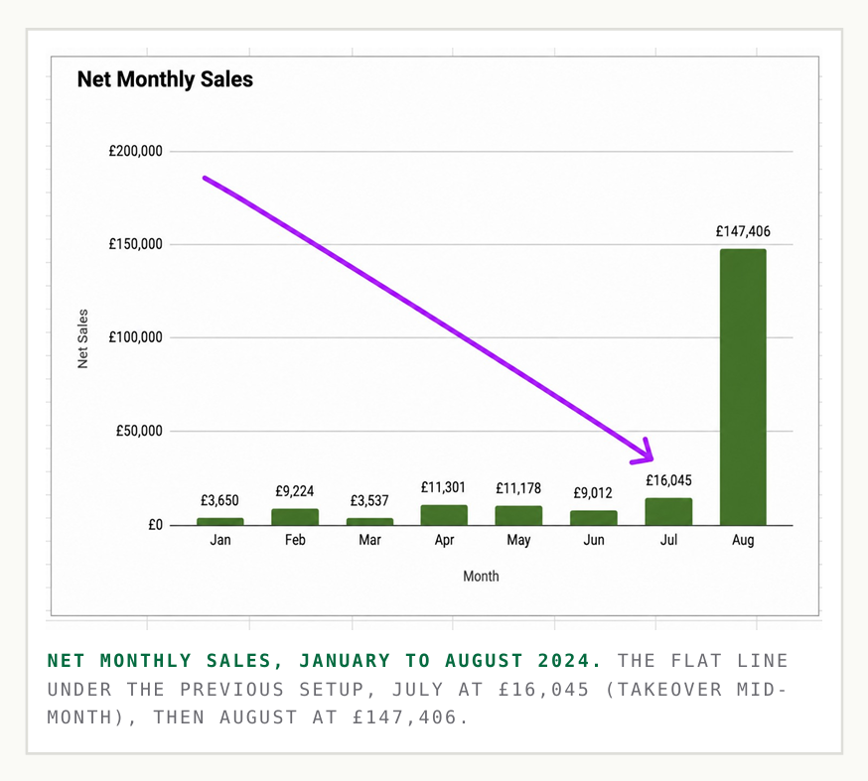Click the January sales bar

click(x=219, y=522)
